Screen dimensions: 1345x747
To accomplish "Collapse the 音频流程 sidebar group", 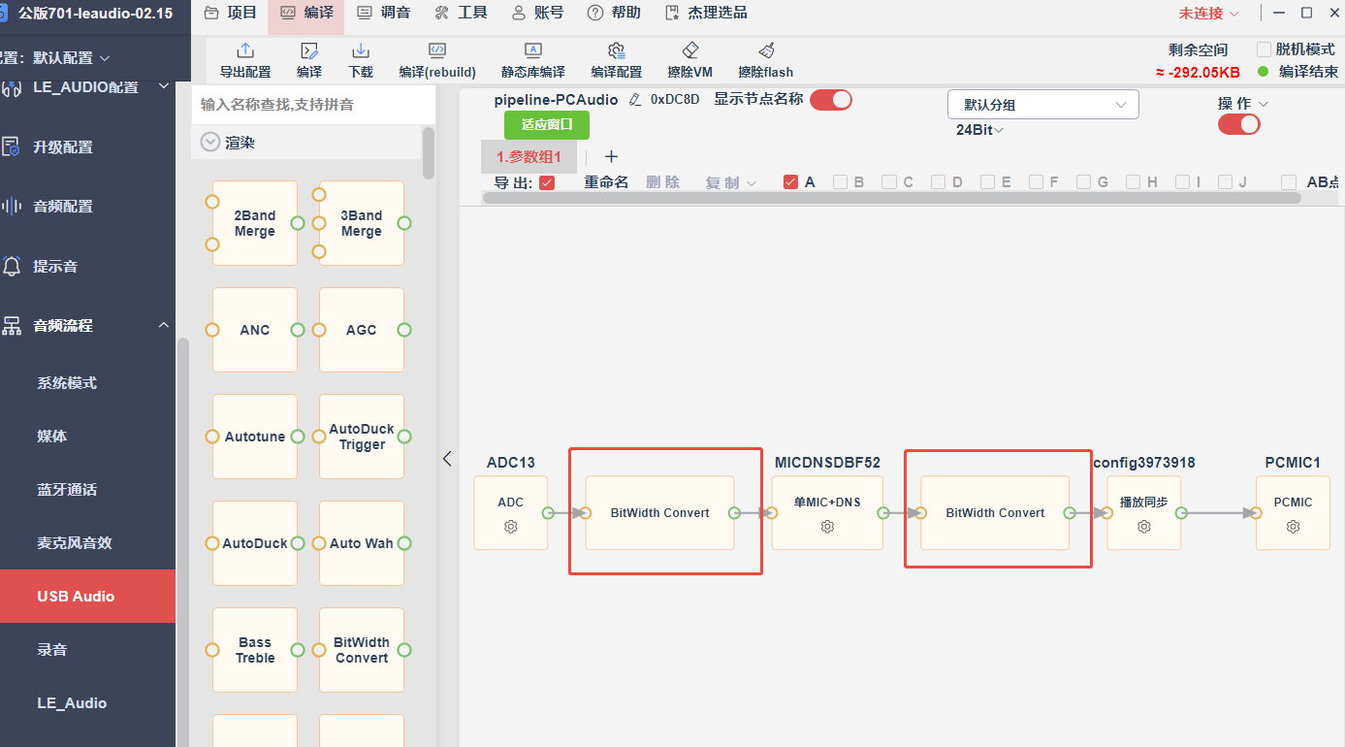I will click(163, 326).
